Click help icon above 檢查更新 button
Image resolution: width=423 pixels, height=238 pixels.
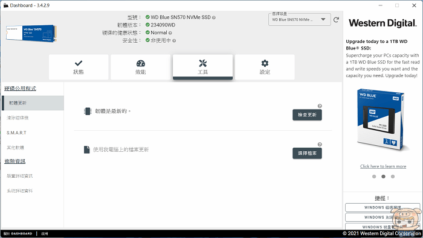(320, 106)
